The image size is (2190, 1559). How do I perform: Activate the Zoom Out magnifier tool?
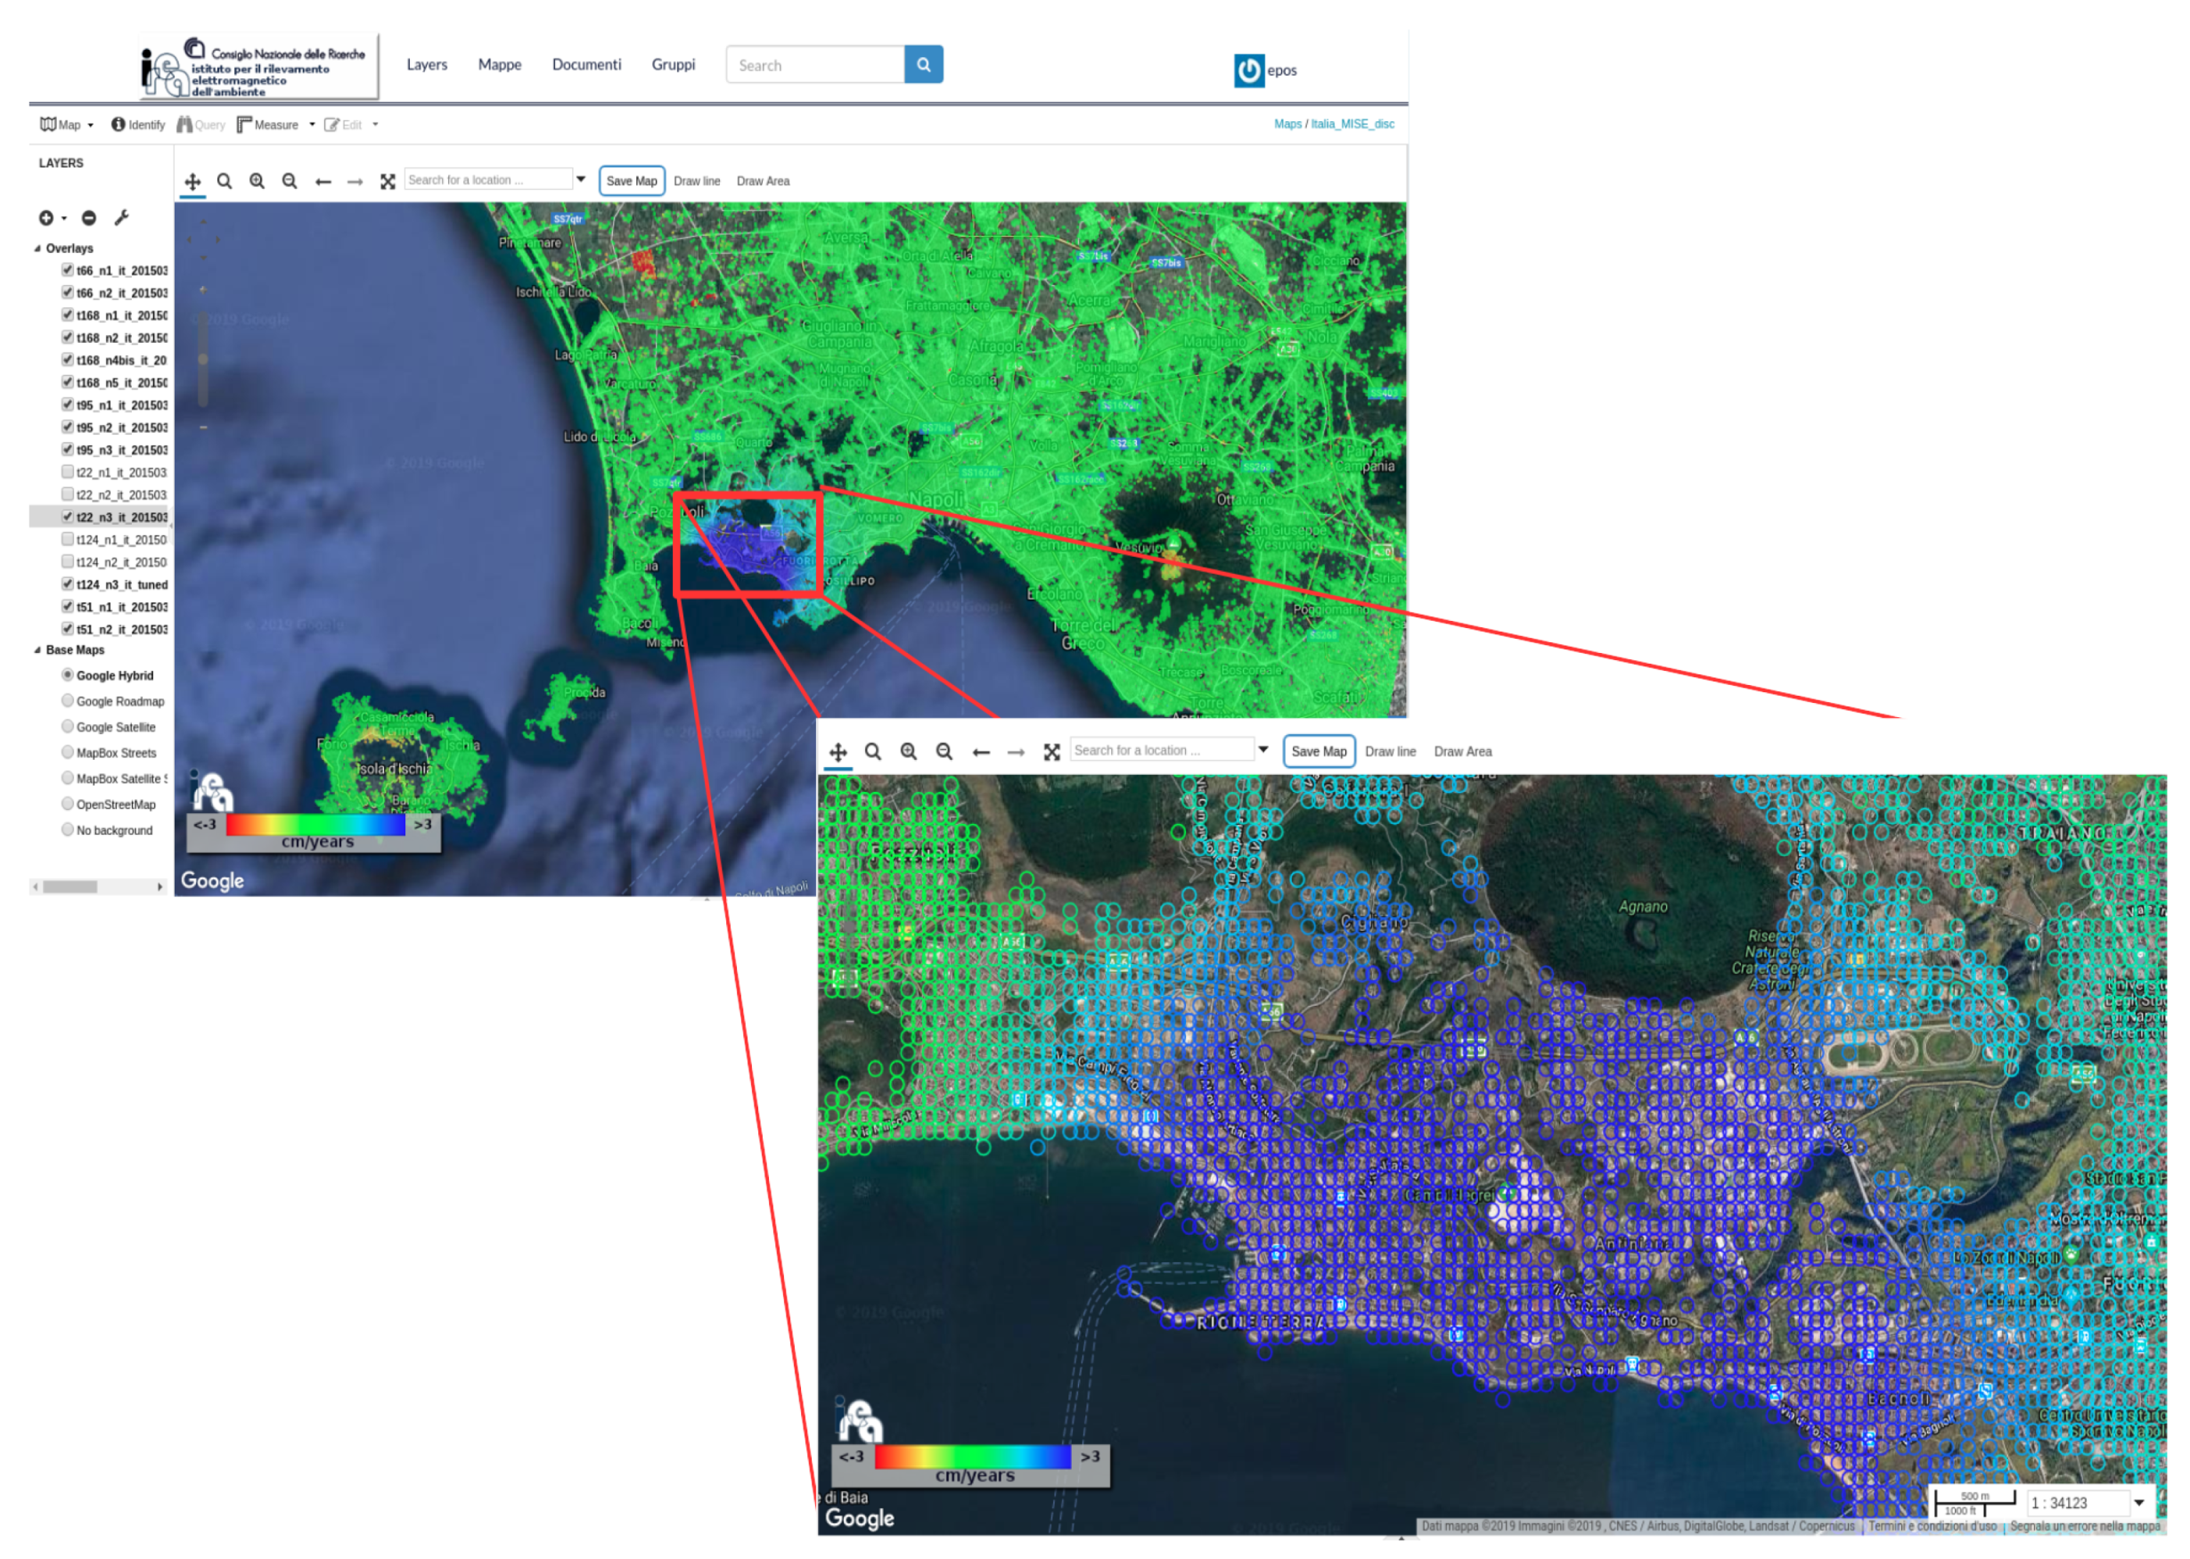pyautogui.click(x=290, y=180)
